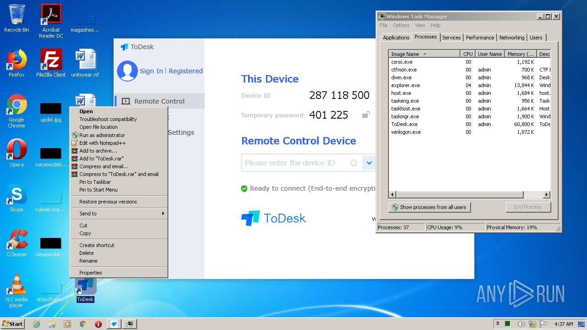Click Chrome taskbar icon
Image resolution: width=587 pixels, height=330 pixels.
coord(83,324)
